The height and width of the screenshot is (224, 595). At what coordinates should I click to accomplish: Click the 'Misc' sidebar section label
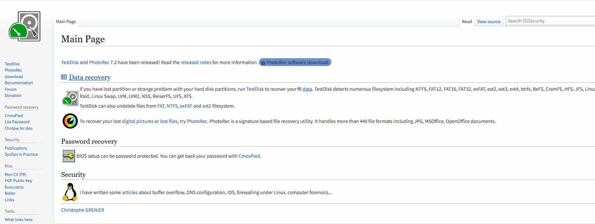(x=8, y=166)
